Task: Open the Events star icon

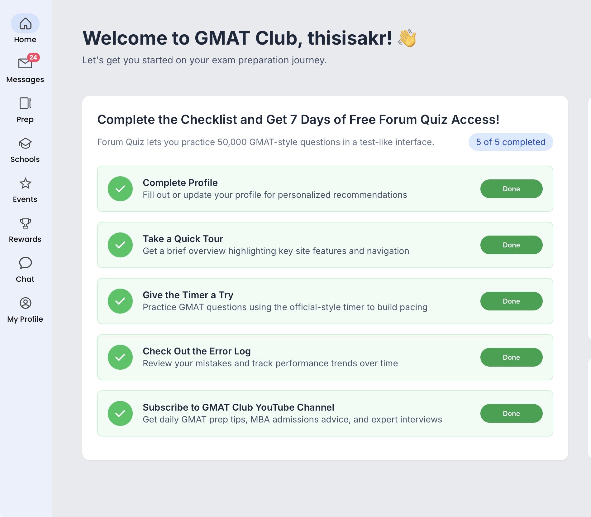Action: click(25, 183)
